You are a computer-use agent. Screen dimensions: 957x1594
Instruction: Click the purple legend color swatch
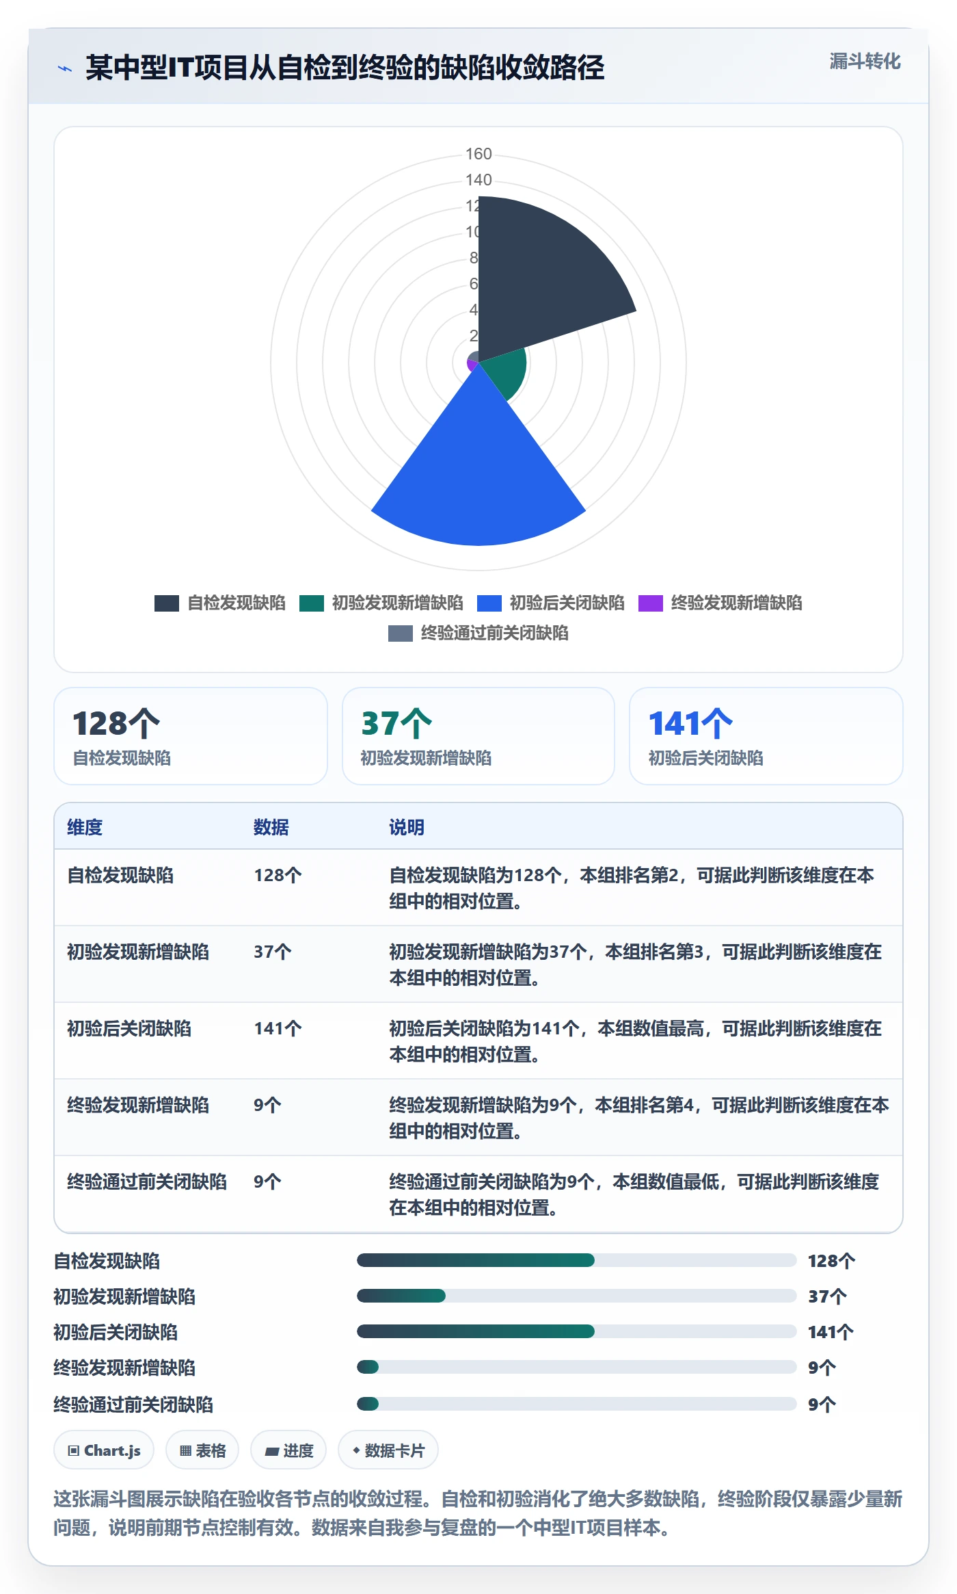tap(651, 603)
